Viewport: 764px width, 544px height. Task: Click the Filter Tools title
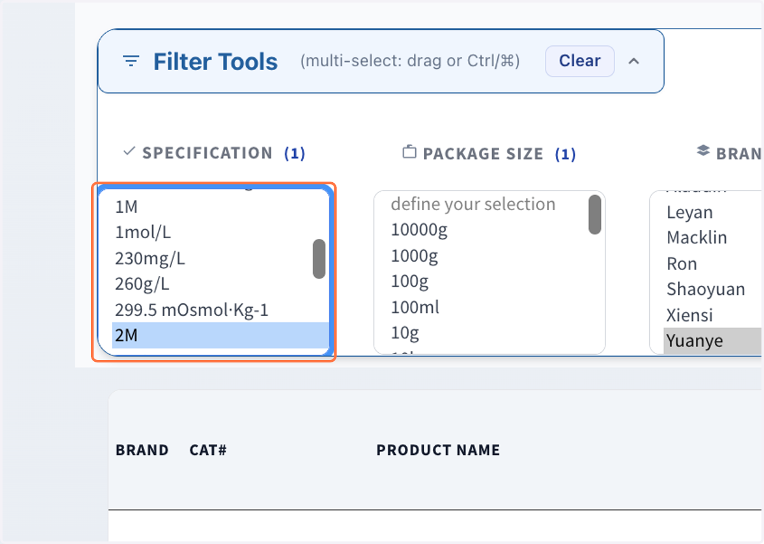(x=215, y=62)
